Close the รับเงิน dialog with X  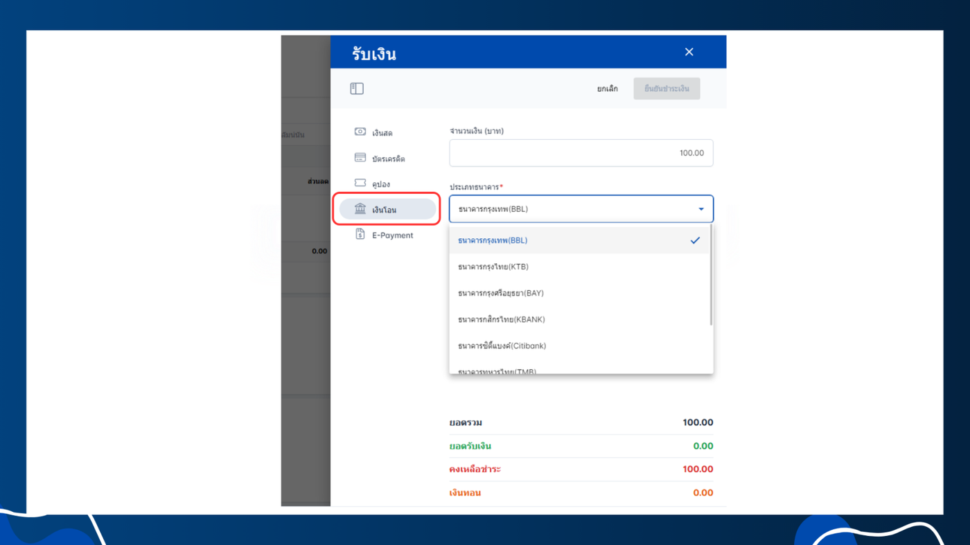coord(689,52)
